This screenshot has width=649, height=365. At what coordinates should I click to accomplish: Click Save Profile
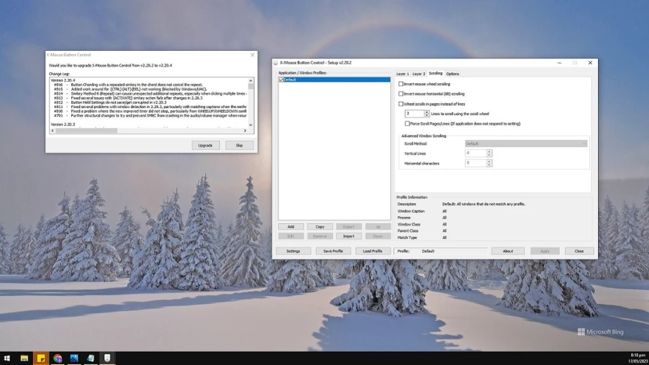tap(333, 251)
